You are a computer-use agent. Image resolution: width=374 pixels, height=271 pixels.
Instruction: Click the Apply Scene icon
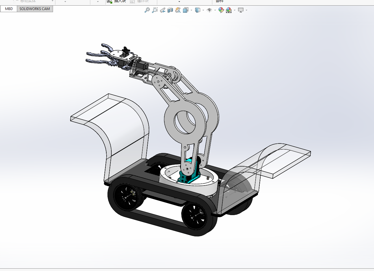click(x=229, y=10)
